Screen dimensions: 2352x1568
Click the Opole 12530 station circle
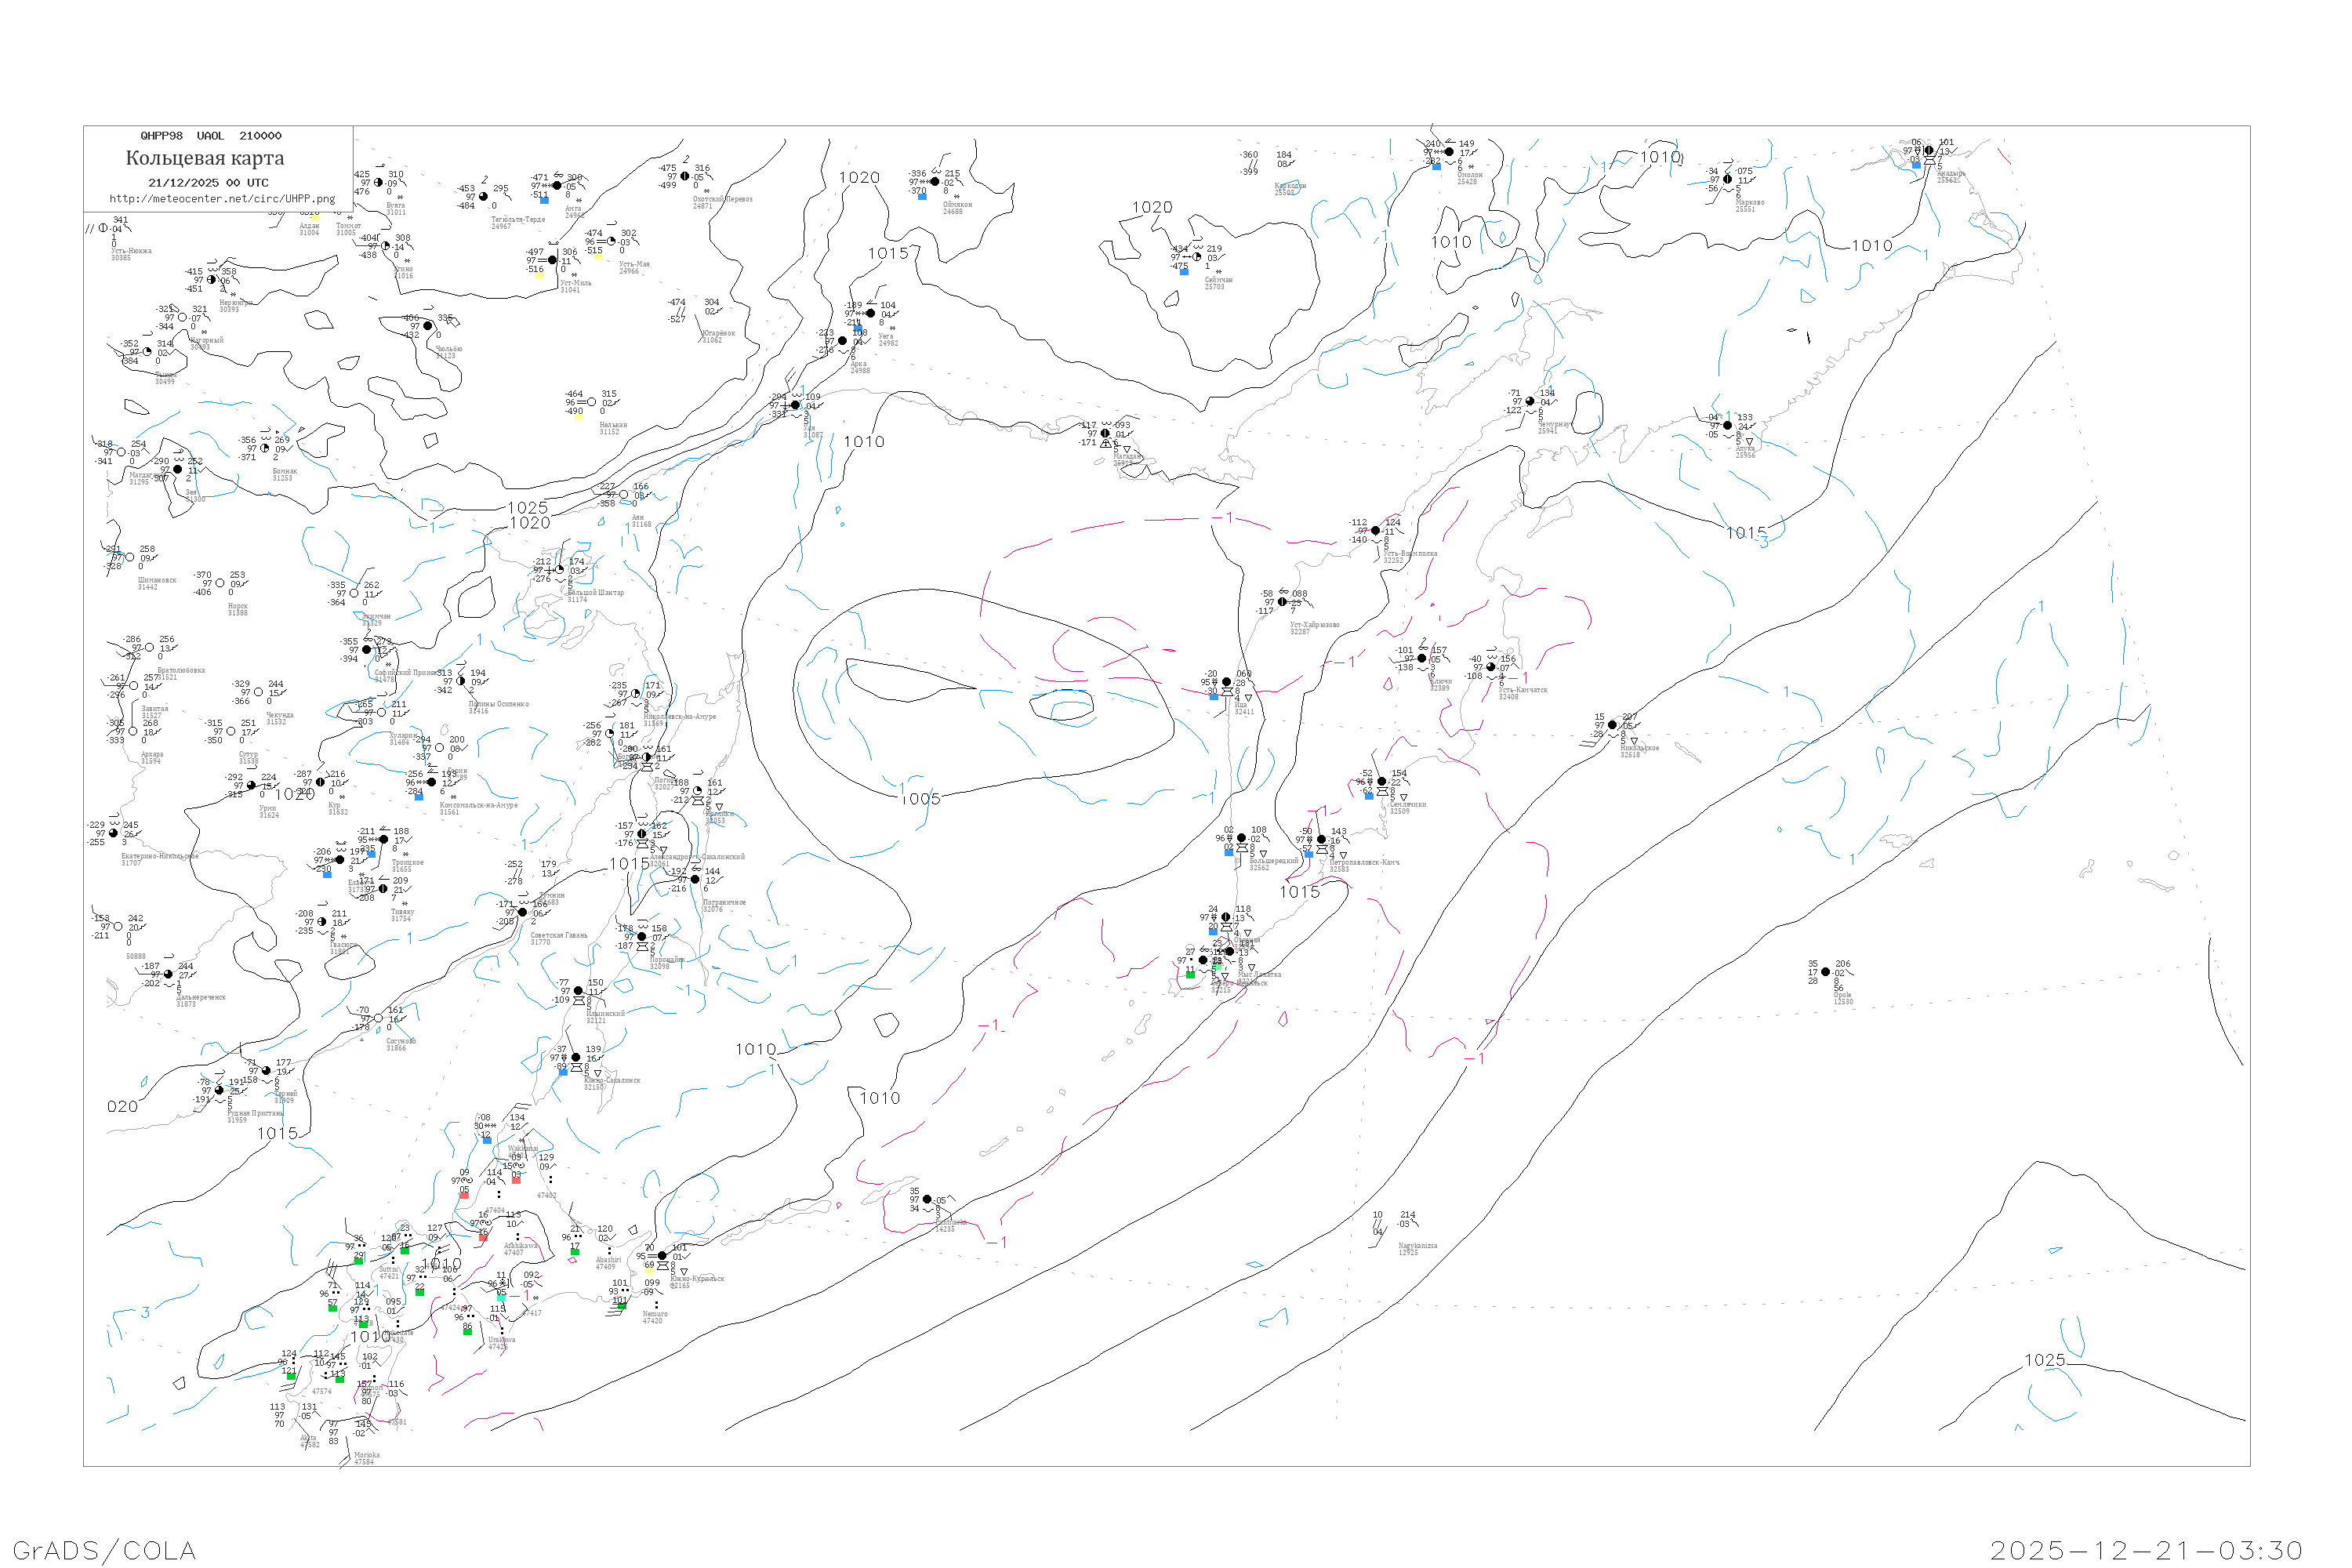pos(1826,972)
